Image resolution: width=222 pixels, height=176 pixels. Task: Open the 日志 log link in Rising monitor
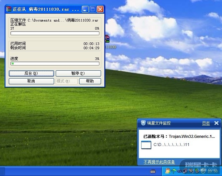(206, 123)
